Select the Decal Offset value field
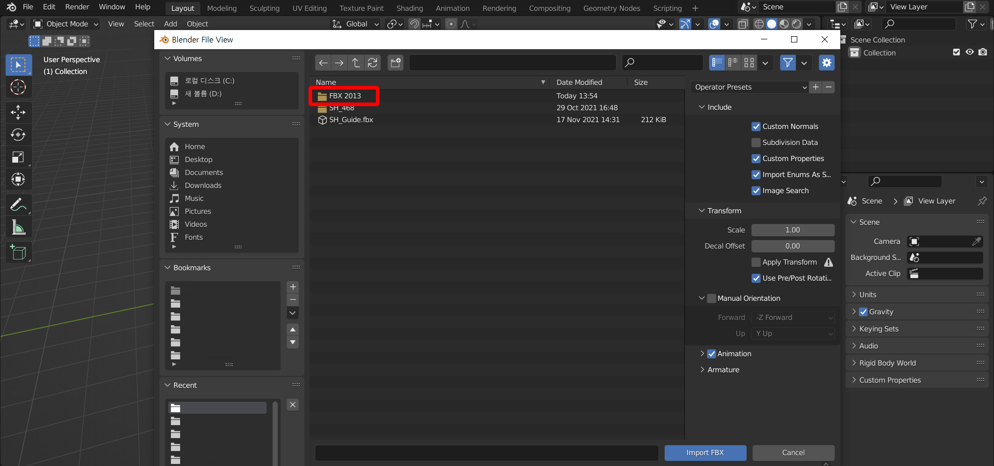The height and width of the screenshot is (466, 994). [793, 246]
